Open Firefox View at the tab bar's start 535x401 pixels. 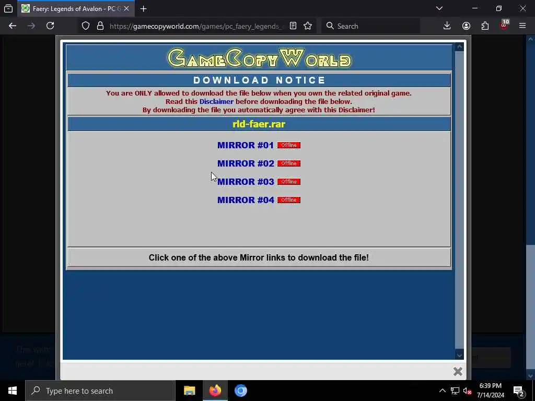click(x=8, y=8)
